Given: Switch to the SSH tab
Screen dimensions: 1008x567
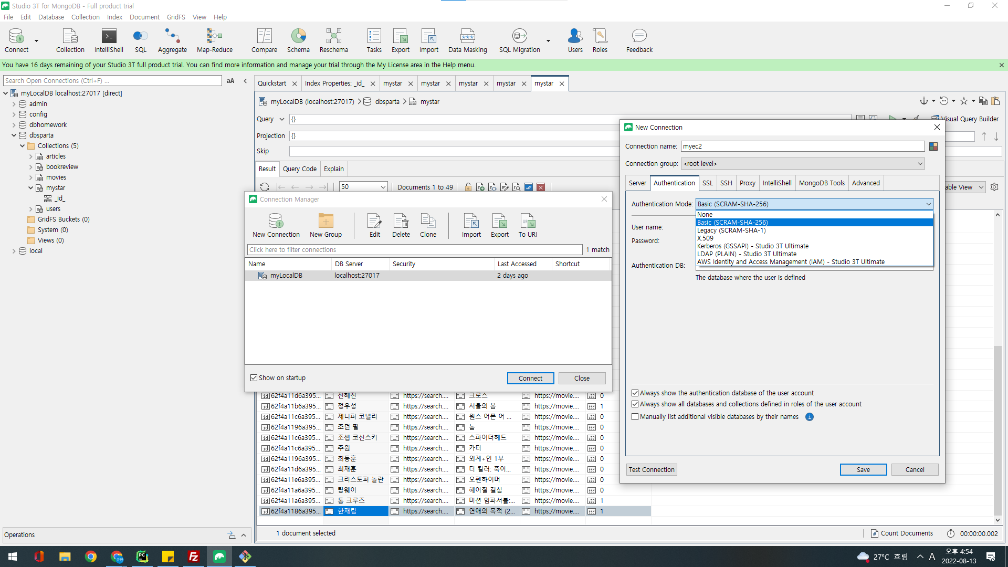Looking at the screenshot, I should [726, 183].
